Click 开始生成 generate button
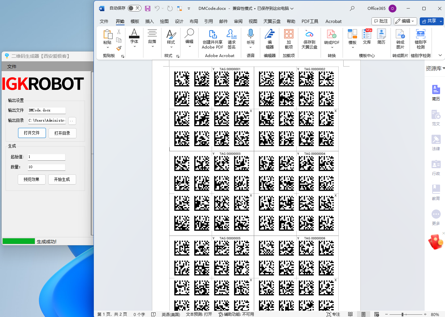This screenshot has width=445, height=317. pos(62,179)
